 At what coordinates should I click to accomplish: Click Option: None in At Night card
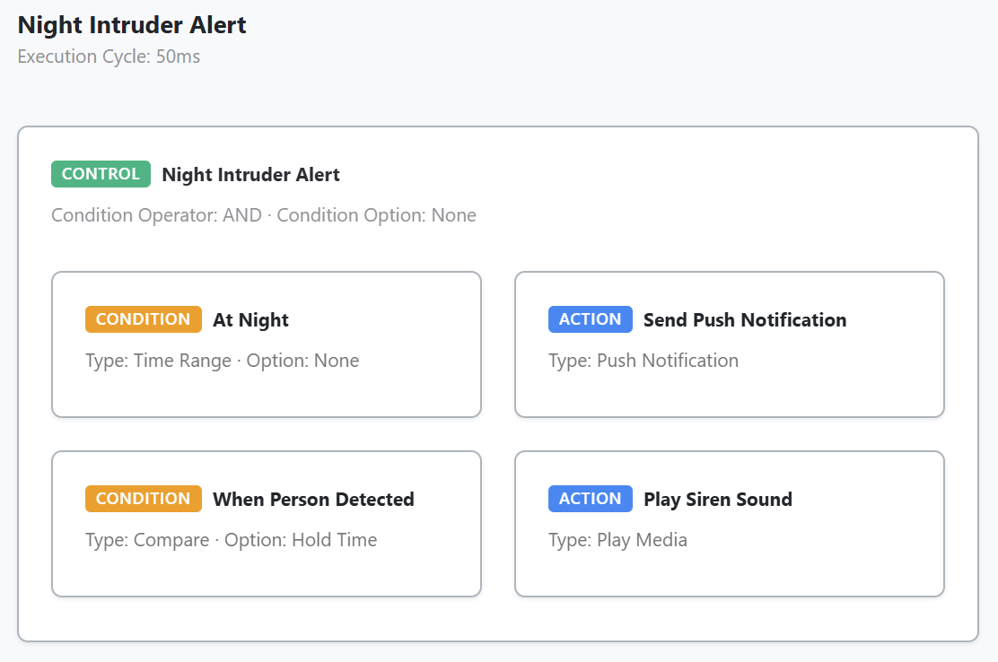(x=303, y=361)
